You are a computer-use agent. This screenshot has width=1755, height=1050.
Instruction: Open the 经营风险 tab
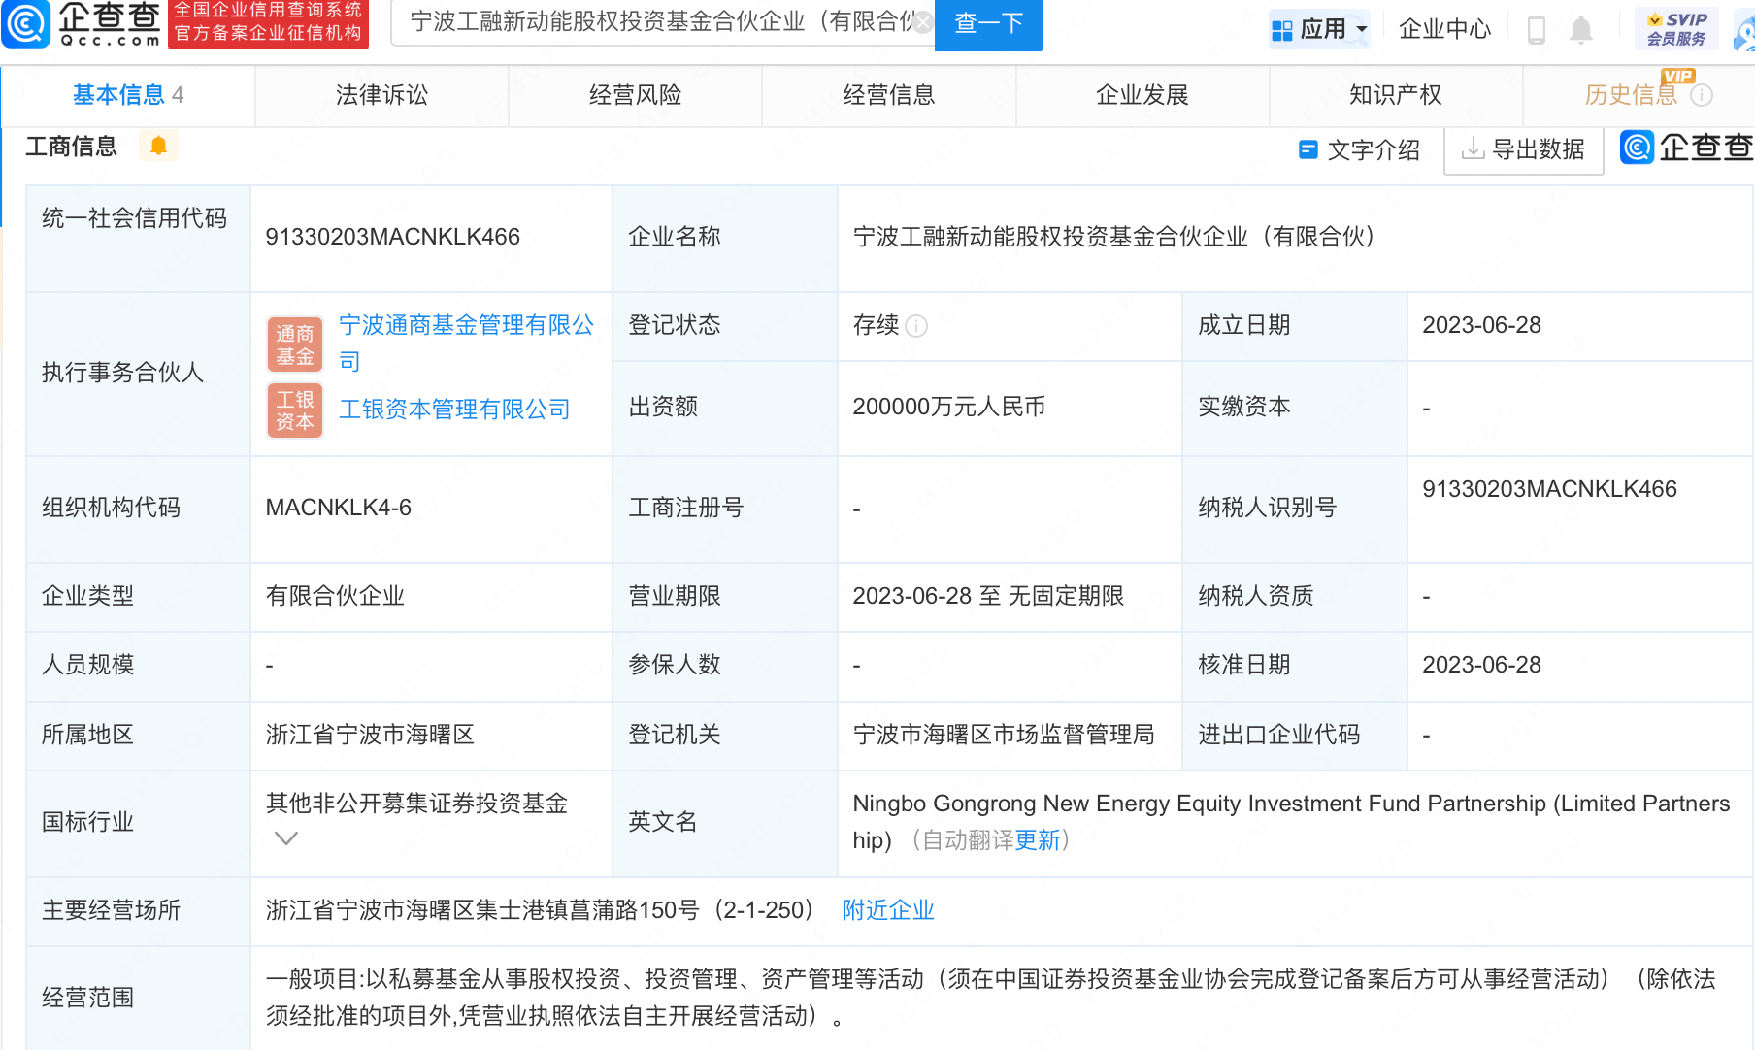(x=635, y=95)
